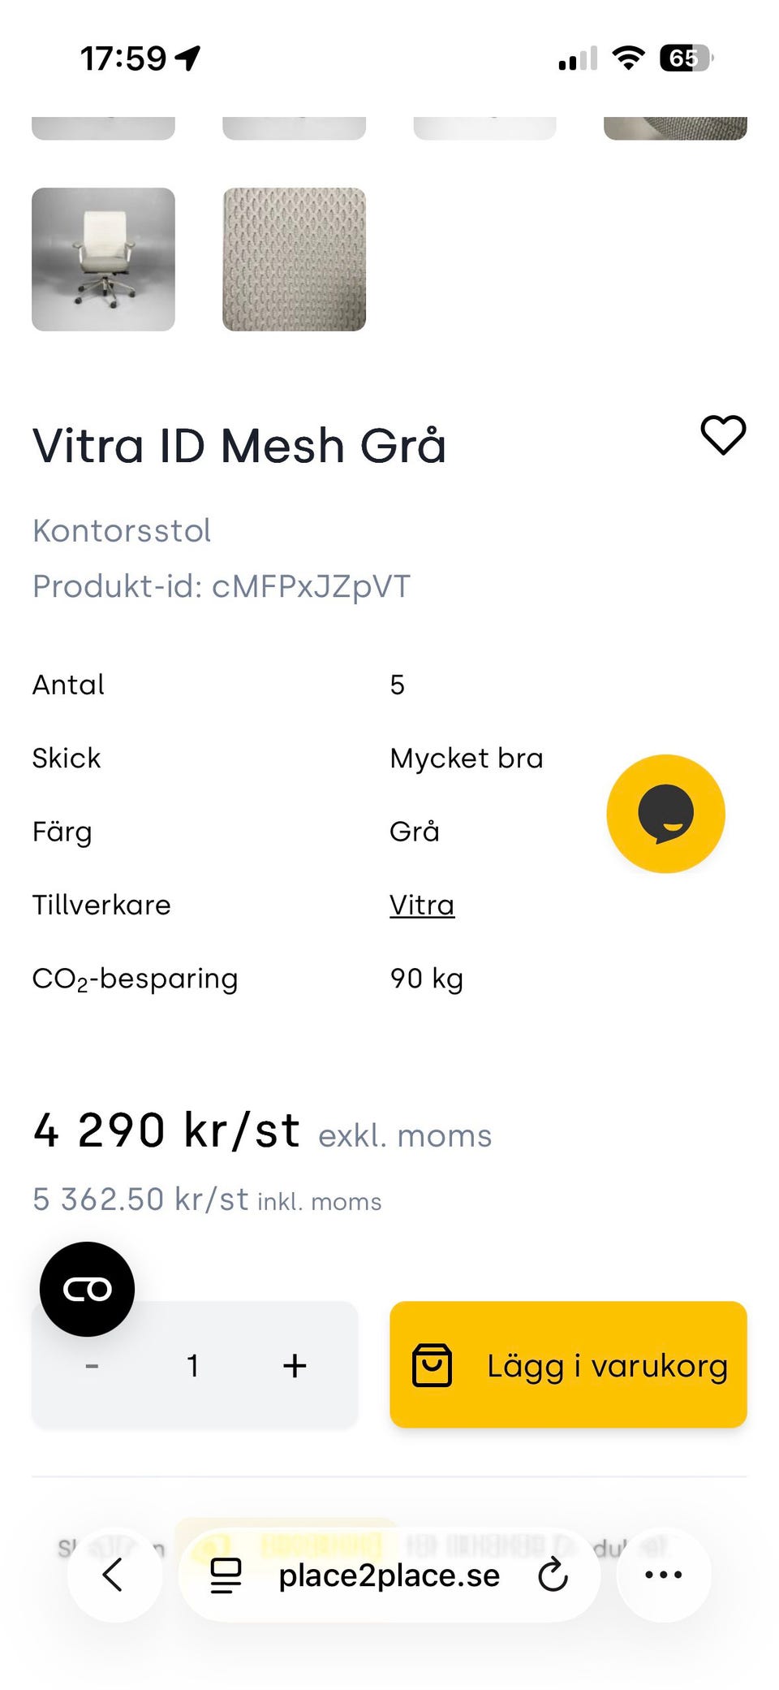Tap the black accessibility widget button
779x1690 pixels.
point(87,1289)
